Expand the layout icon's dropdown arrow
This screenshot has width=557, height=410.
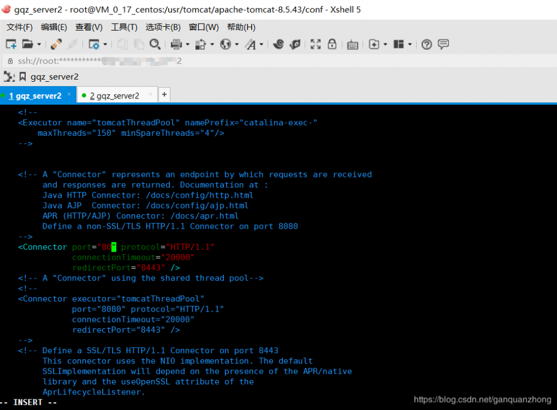coord(408,44)
